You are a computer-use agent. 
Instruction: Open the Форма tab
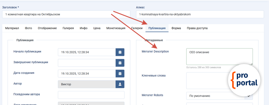coord(176,28)
